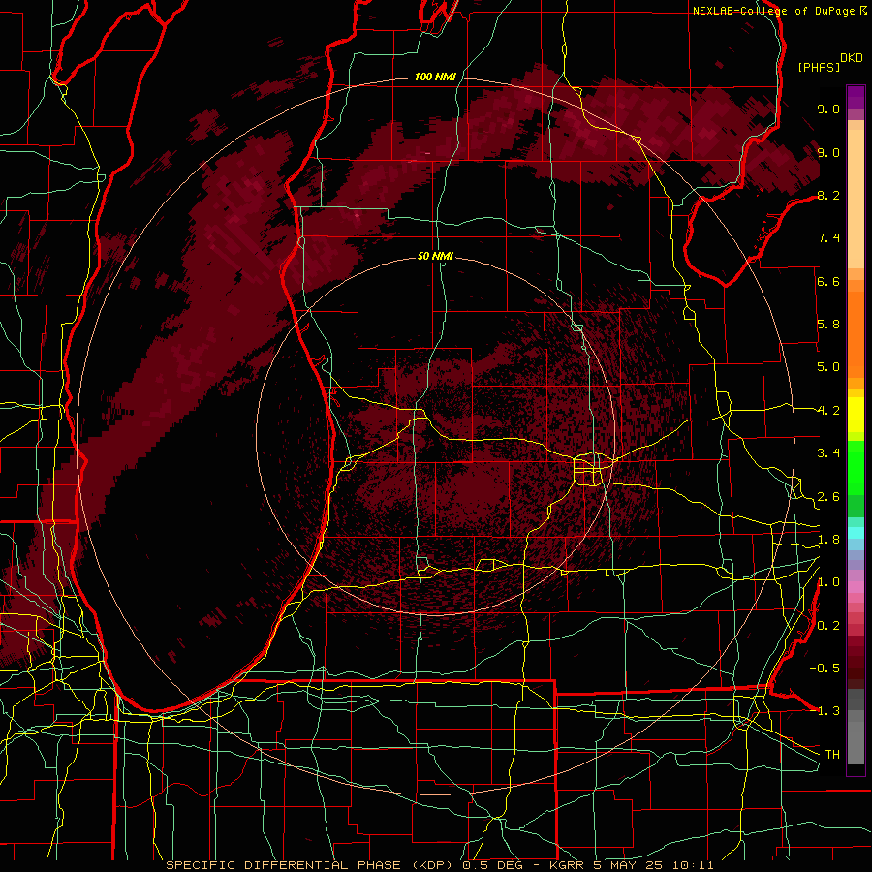Click the -1.3 value on the scale

pos(825,711)
